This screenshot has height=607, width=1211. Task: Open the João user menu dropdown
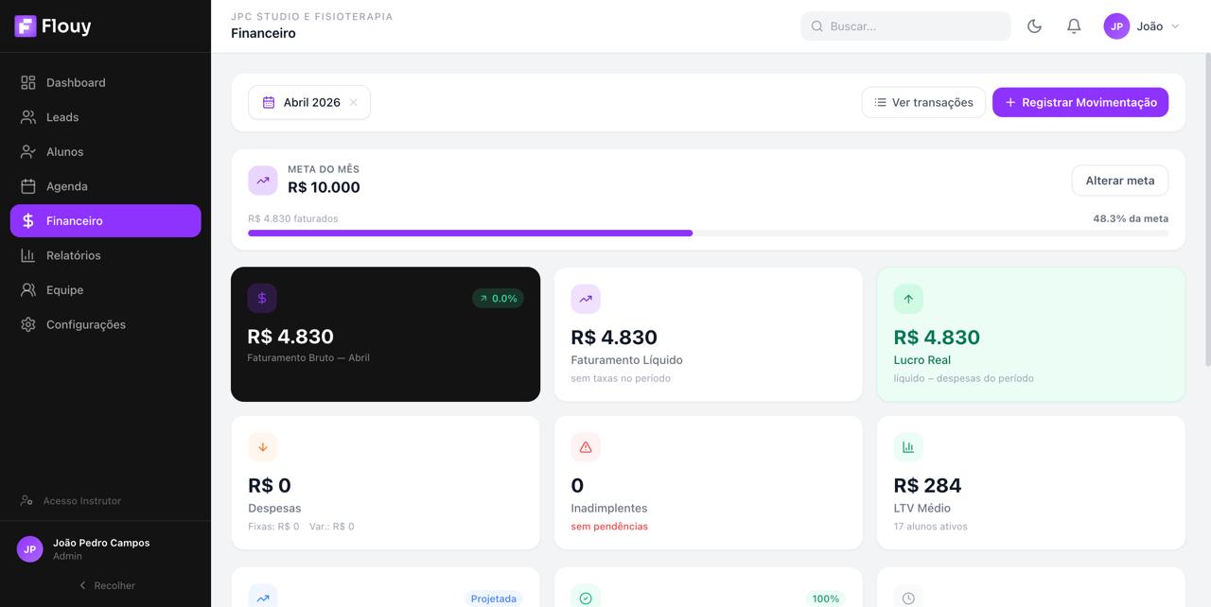[1142, 26]
